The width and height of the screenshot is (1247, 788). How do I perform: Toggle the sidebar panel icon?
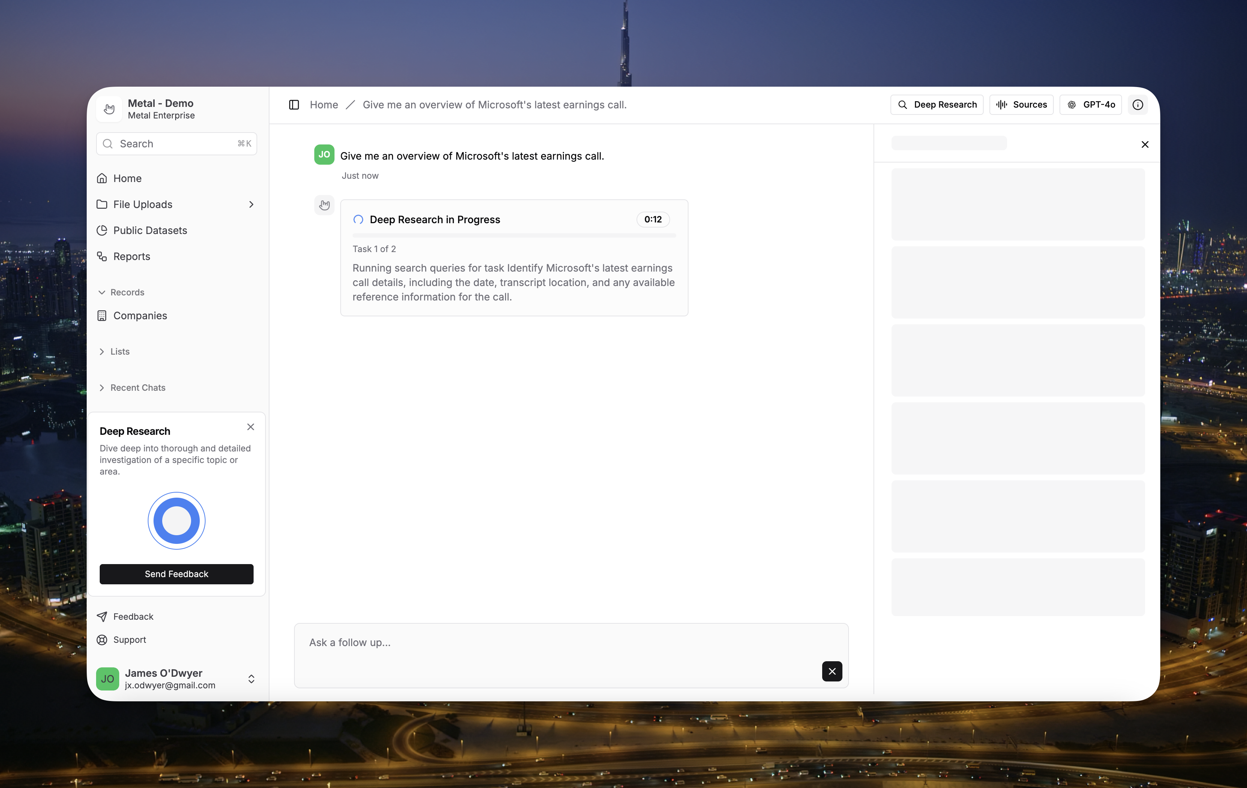tap(294, 105)
